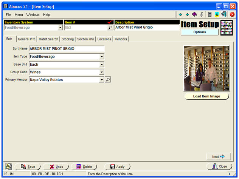Click the magnifier next to Primary Vendor
Screen dimensions: 239x179
click(x=108, y=80)
